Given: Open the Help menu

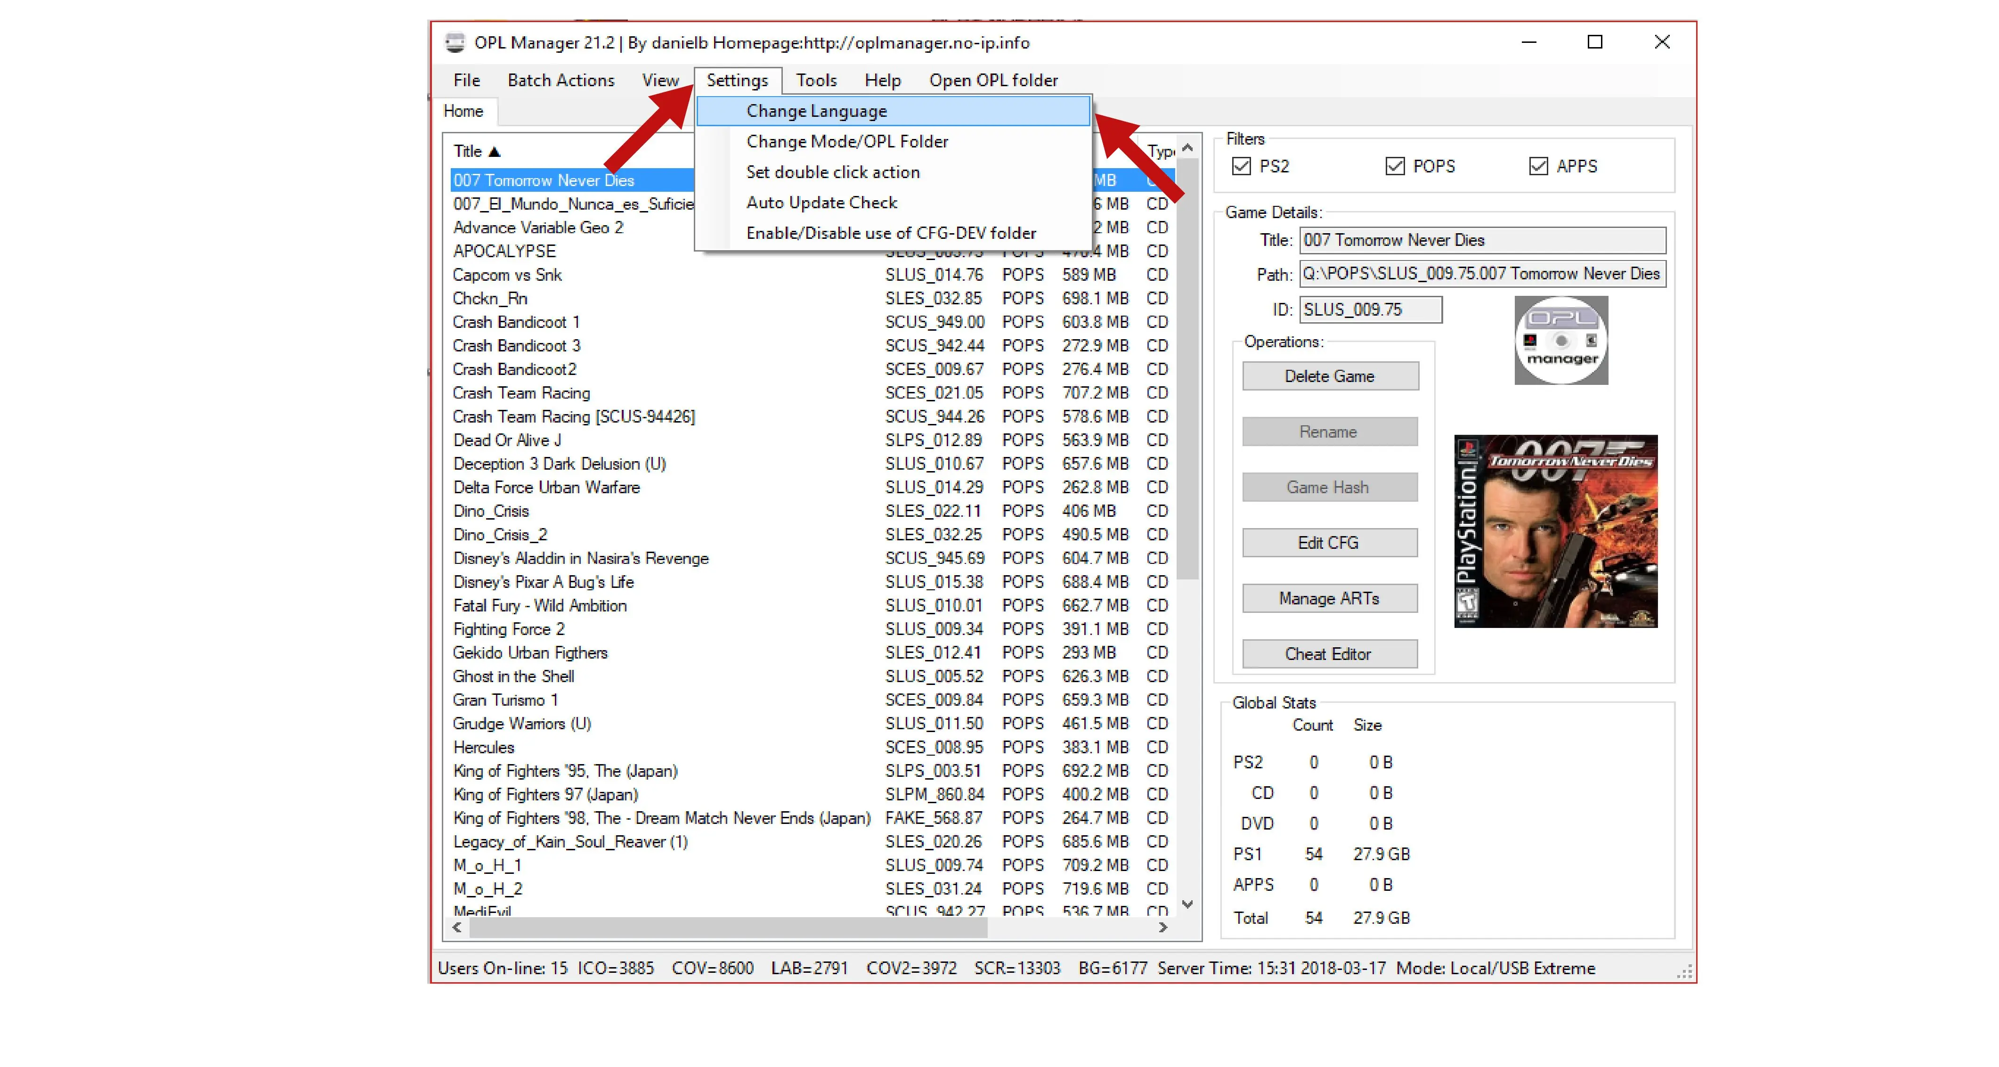Looking at the screenshot, I should click(882, 80).
